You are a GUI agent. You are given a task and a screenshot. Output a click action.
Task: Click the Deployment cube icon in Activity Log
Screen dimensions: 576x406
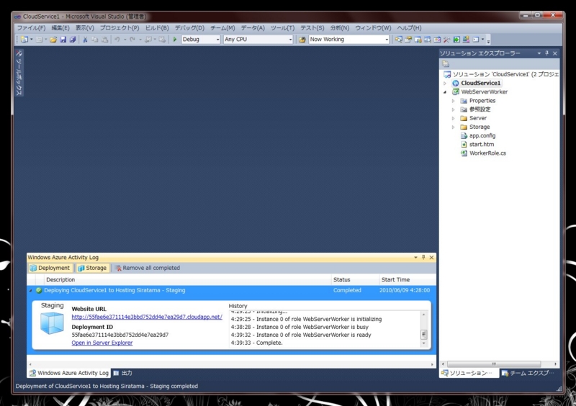pos(33,268)
